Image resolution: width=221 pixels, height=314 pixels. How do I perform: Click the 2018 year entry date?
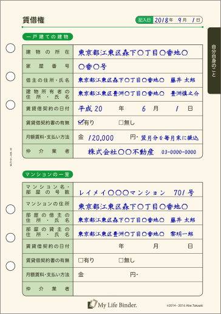pos(161,20)
